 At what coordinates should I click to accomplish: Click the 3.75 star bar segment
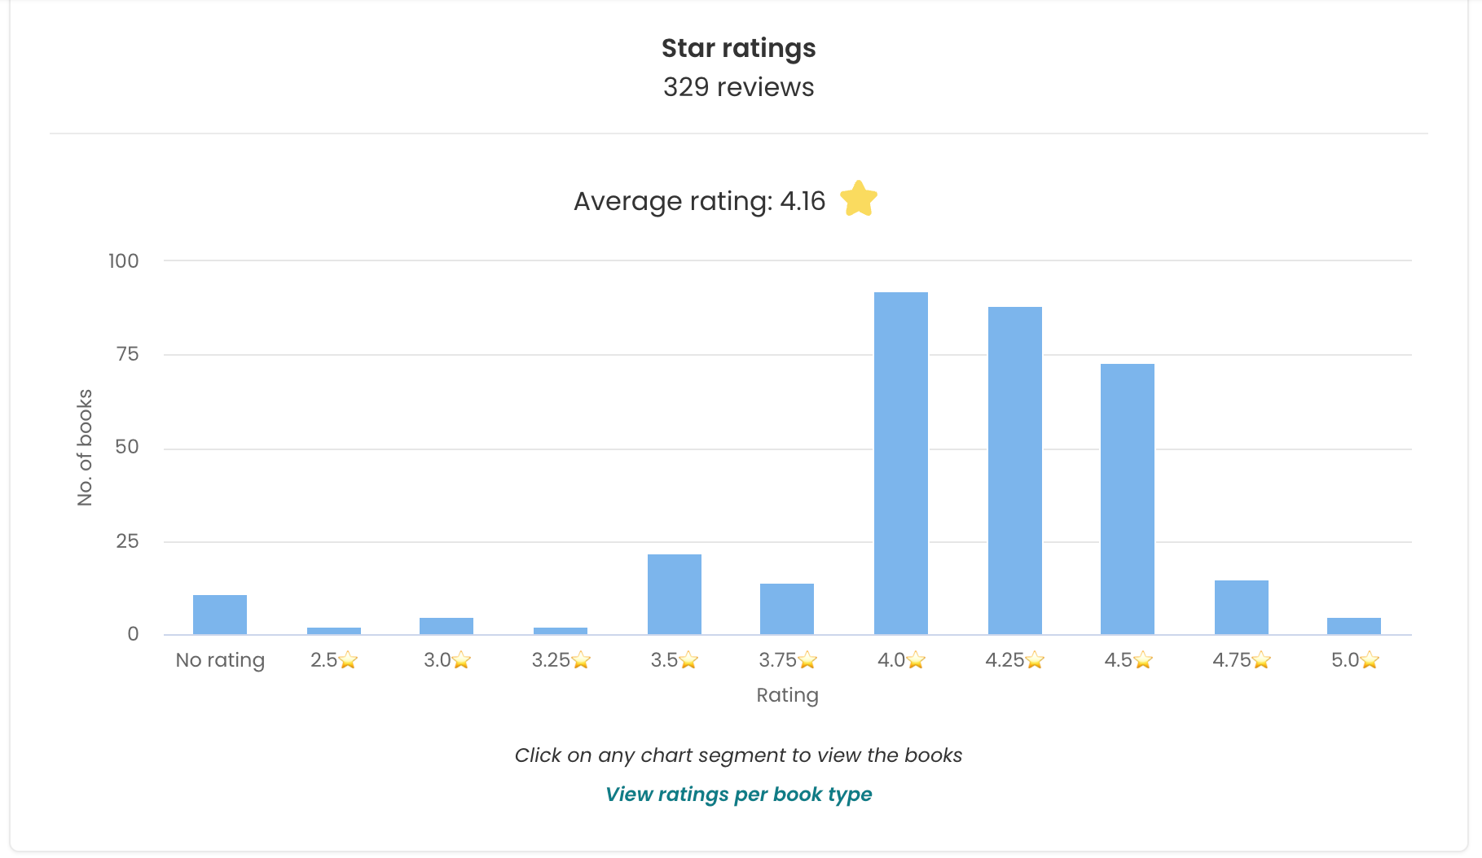coord(787,609)
